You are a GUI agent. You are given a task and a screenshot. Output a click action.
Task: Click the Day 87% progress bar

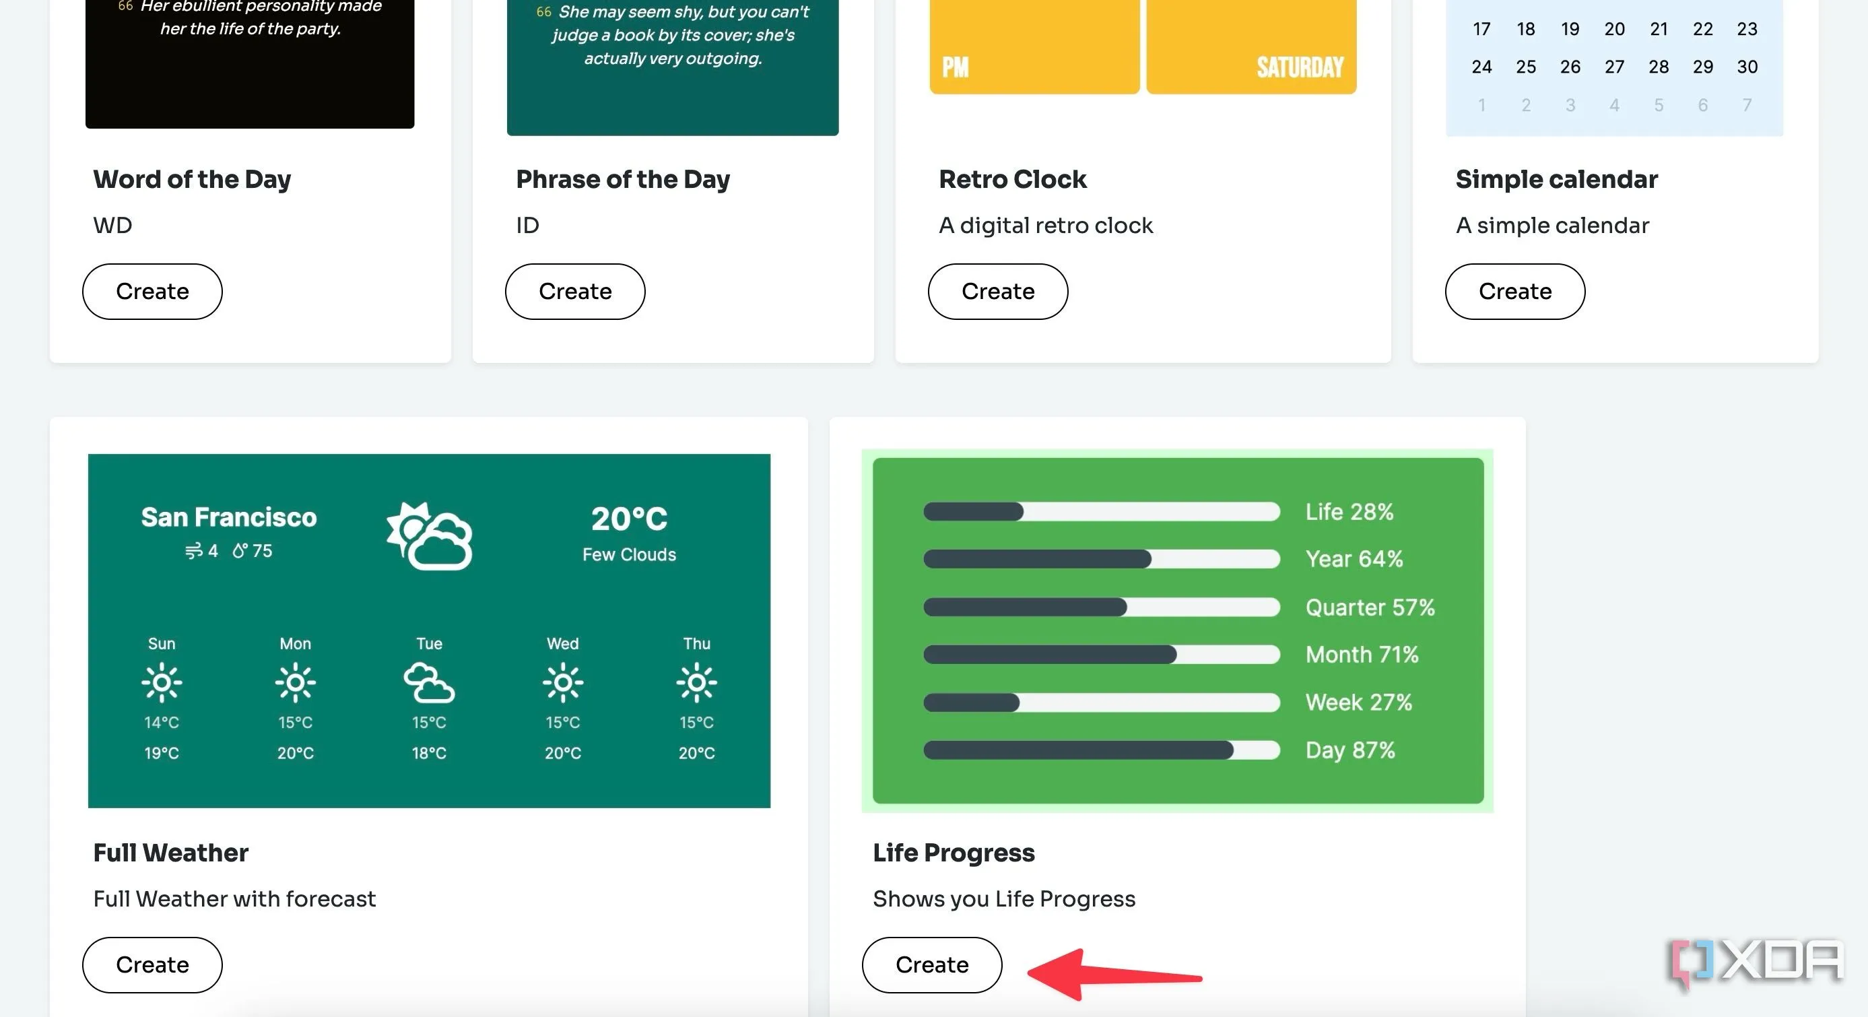tap(1102, 750)
